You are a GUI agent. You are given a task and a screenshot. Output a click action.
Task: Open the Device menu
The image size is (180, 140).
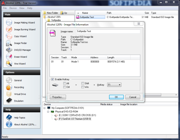[x=13, y=8]
